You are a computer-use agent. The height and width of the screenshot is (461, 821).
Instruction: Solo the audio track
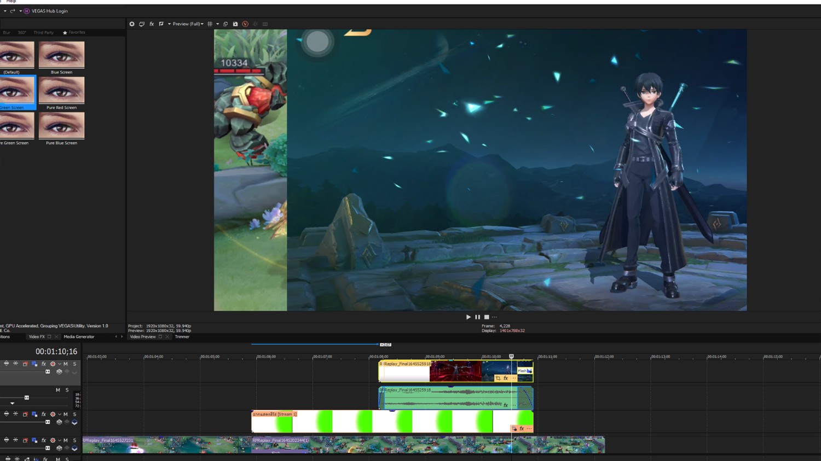[x=67, y=390]
